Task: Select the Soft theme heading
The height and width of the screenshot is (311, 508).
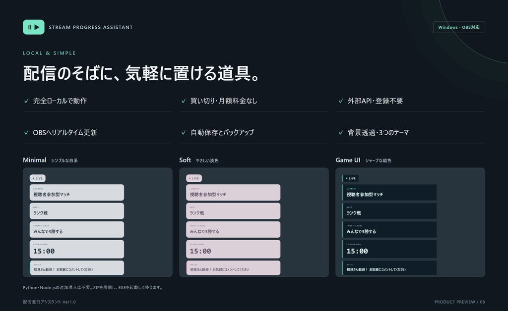Action: coord(185,160)
